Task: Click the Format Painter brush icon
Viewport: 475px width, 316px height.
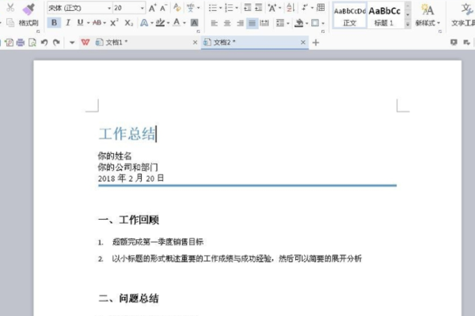Action: point(28,9)
